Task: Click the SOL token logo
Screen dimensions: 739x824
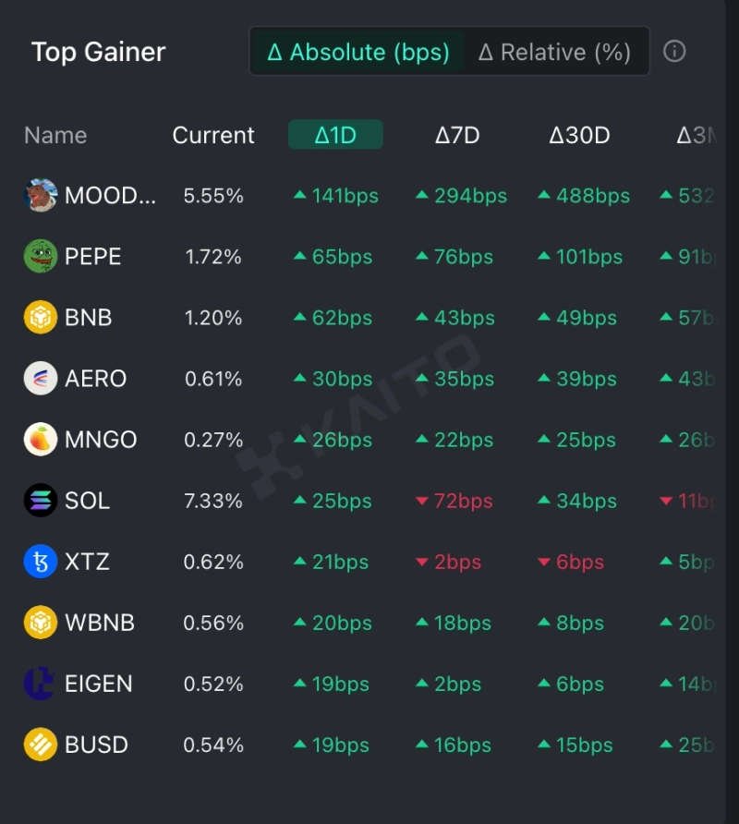Action: [41, 501]
